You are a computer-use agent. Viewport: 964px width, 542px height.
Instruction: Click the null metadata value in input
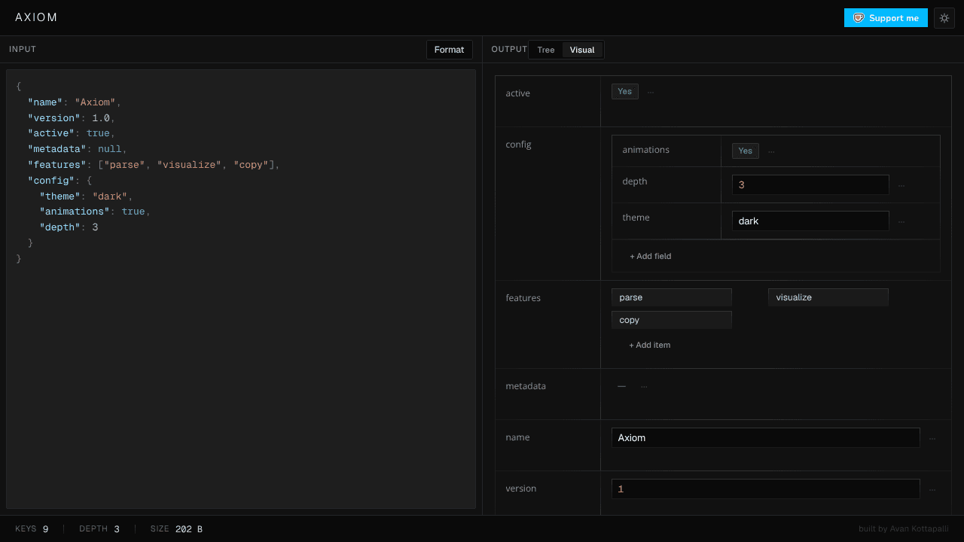click(109, 149)
